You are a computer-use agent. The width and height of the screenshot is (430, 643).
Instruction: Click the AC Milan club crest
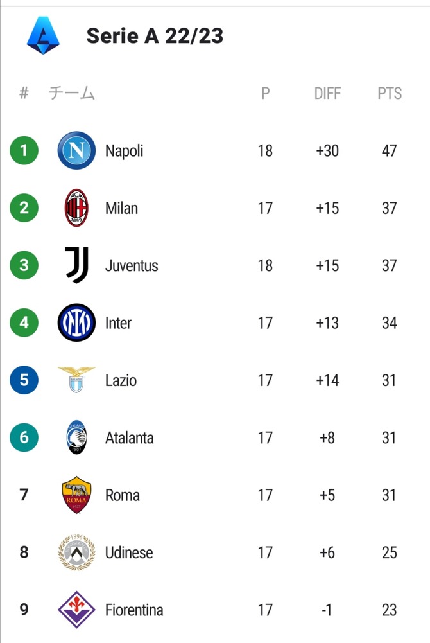pyautogui.click(x=76, y=208)
